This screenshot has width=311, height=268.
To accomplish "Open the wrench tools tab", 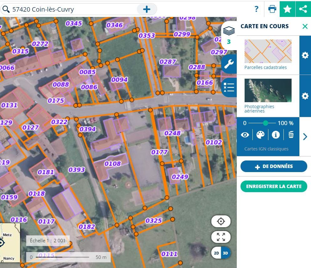I will tap(229, 64).
